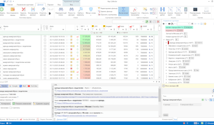Switch to the Парсинг ribbon tab
214x125 pixels.
[x=50, y=5]
